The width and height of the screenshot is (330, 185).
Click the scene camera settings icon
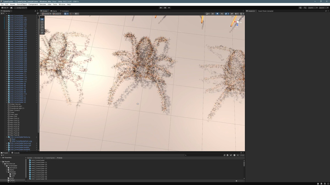(237, 14)
